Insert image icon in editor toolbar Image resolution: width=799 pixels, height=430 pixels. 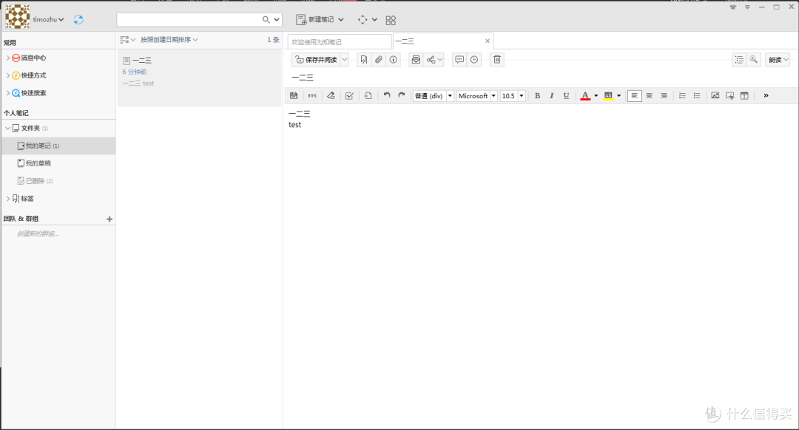pyautogui.click(x=715, y=95)
